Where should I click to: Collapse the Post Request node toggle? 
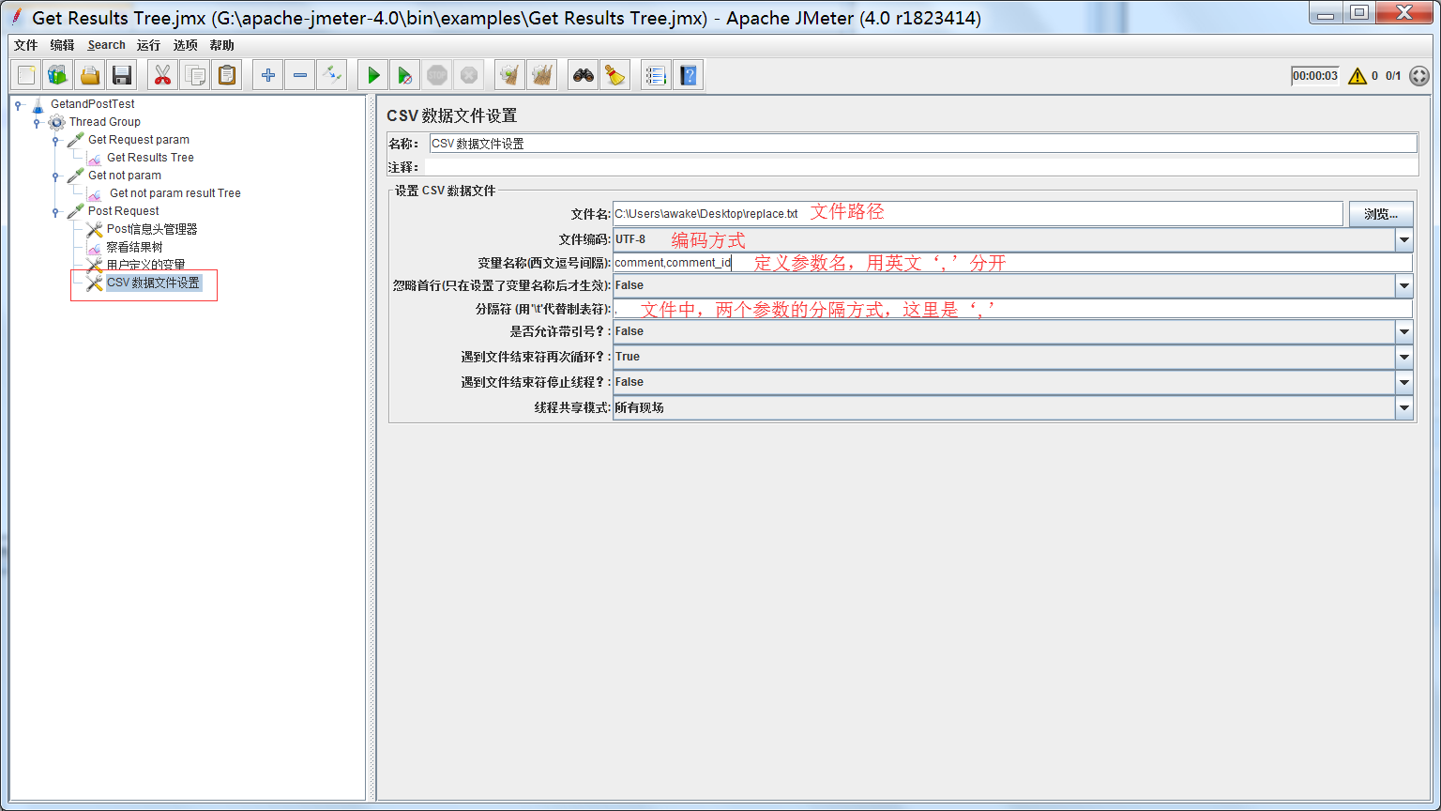pos(55,211)
